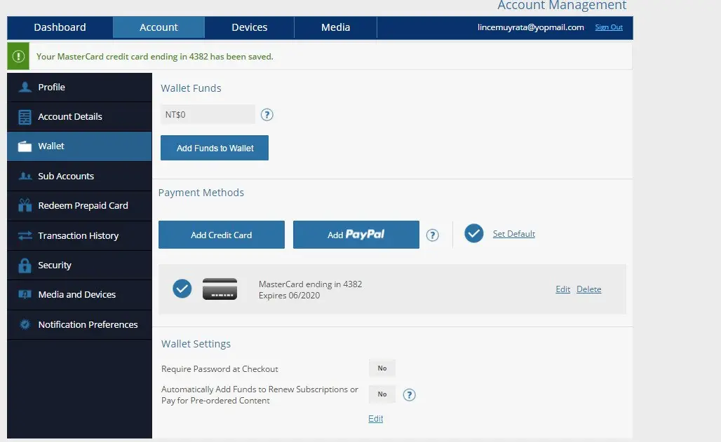Image resolution: width=721 pixels, height=442 pixels.
Task: Click the Add Funds to Wallet button
Action: tap(215, 148)
